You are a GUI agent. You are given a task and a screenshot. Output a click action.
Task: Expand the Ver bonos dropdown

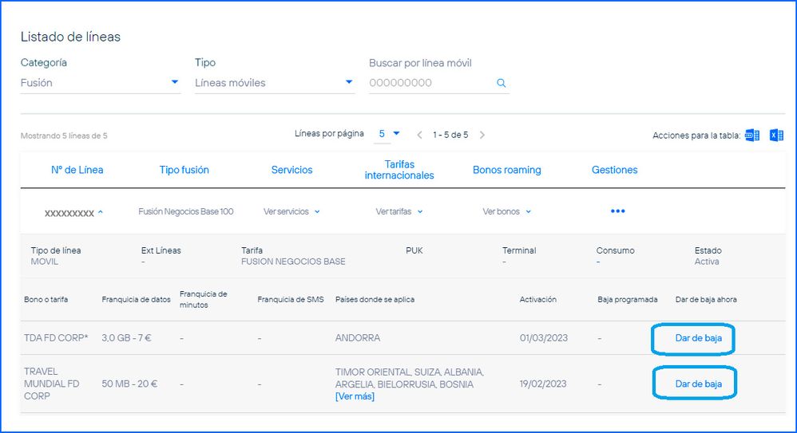coord(506,211)
